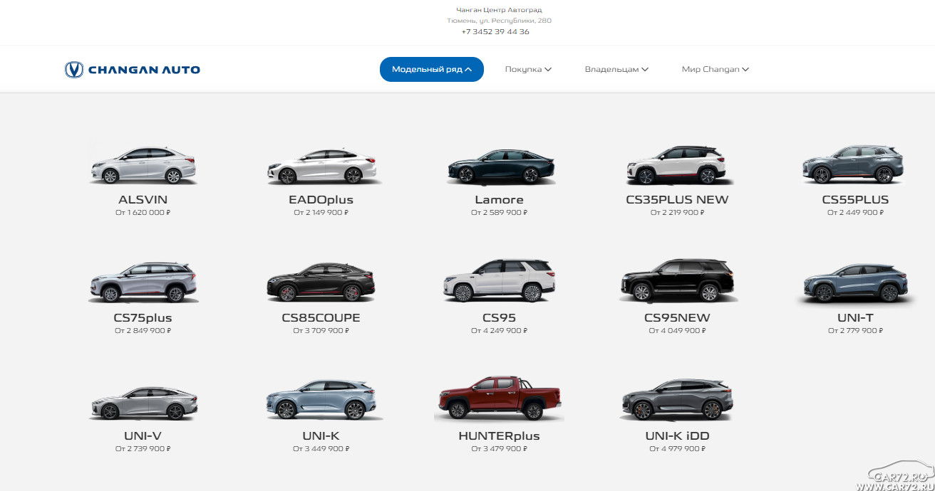This screenshot has height=491, width=935.
Task: Open the CS35PLUS NEW model name link
Action: pyautogui.click(x=677, y=200)
